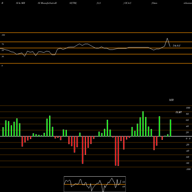192x192 pixels.
Task: Click the 45 label in mini chart
Action: [124, 187]
